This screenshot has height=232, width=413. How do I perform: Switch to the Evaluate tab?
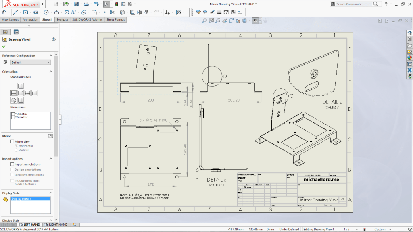pyautogui.click(x=63, y=19)
